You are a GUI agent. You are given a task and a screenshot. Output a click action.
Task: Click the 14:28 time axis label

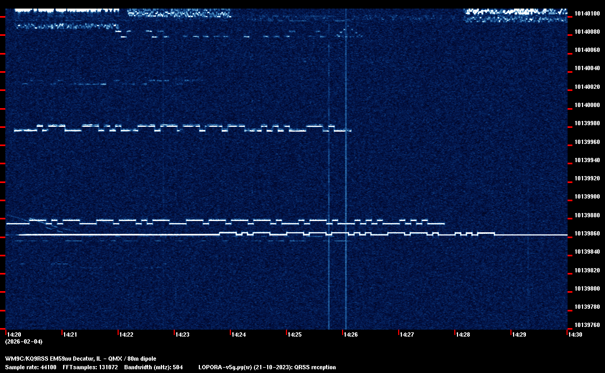pyautogui.click(x=463, y=334)
